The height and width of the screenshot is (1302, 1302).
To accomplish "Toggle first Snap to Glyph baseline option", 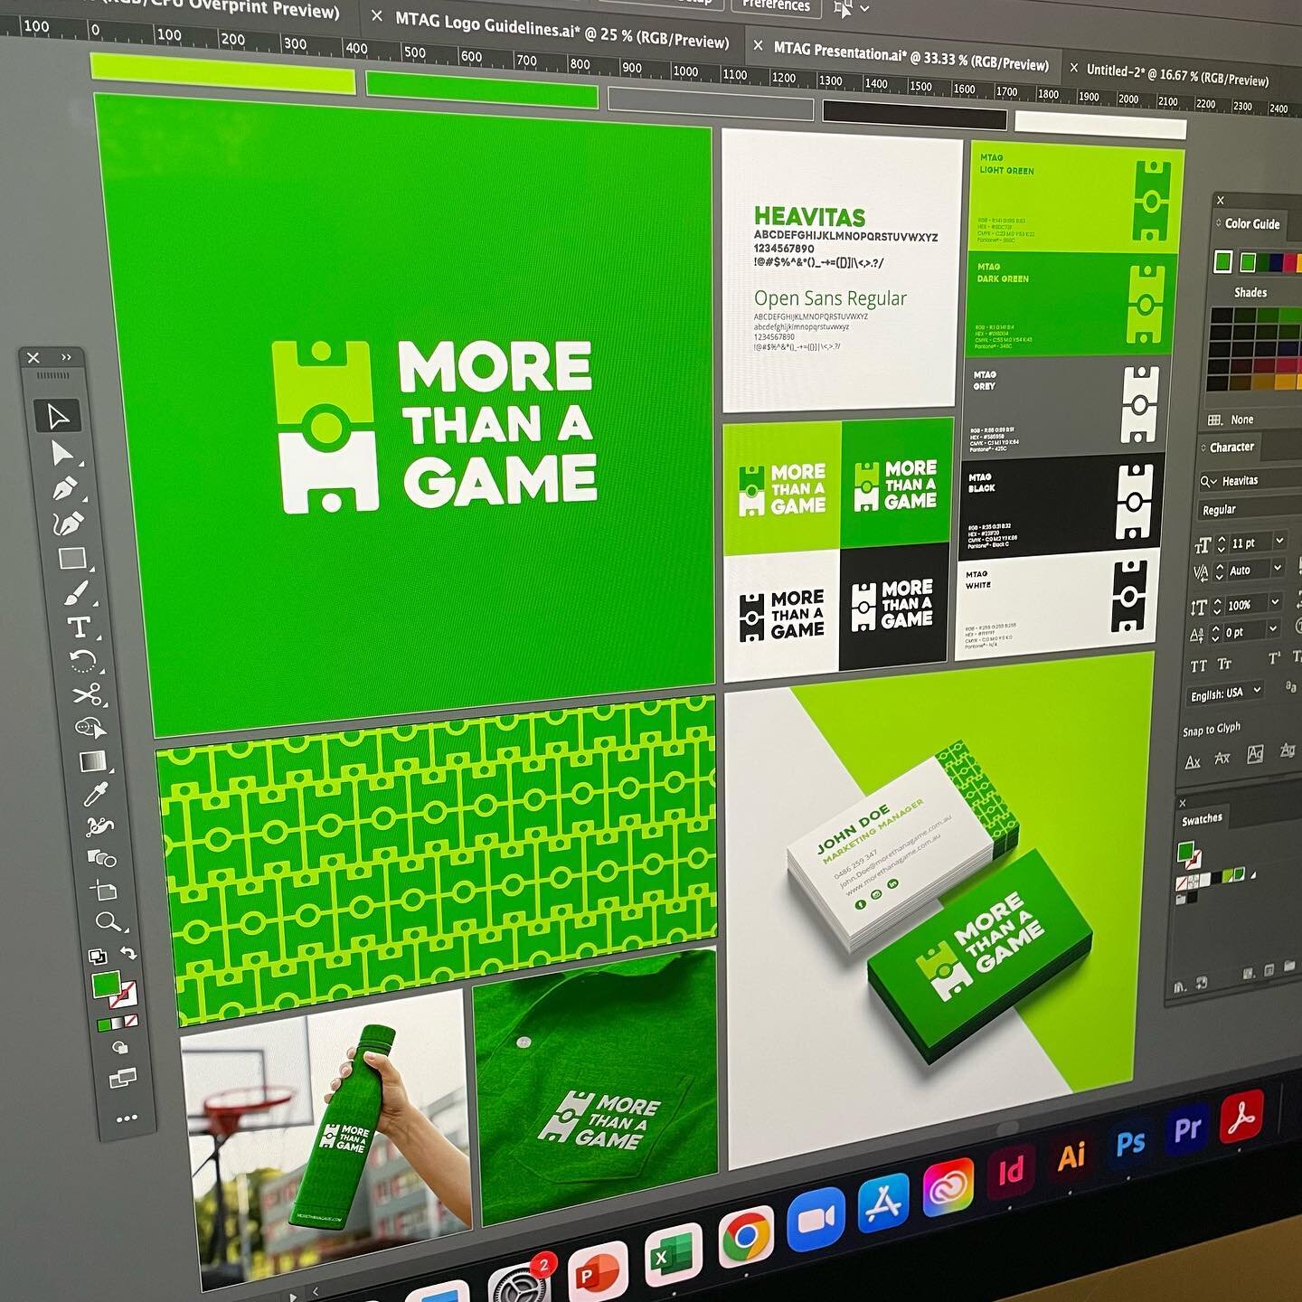I will tap(1193, 762).
